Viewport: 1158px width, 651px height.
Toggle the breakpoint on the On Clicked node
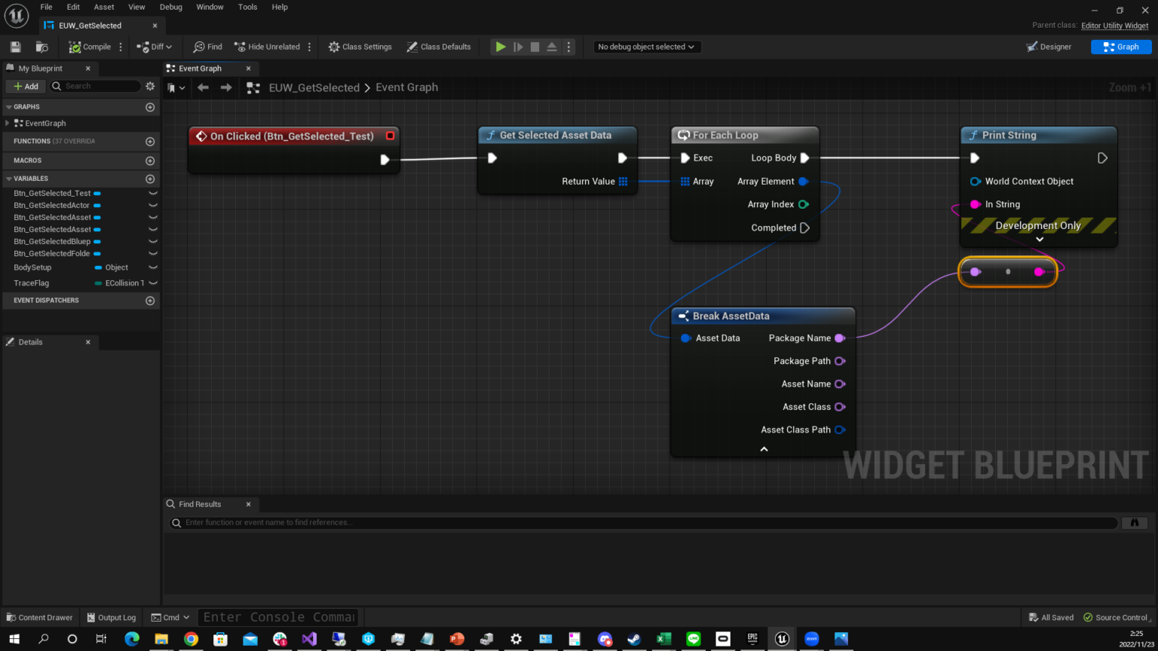(x=390, y=136)
